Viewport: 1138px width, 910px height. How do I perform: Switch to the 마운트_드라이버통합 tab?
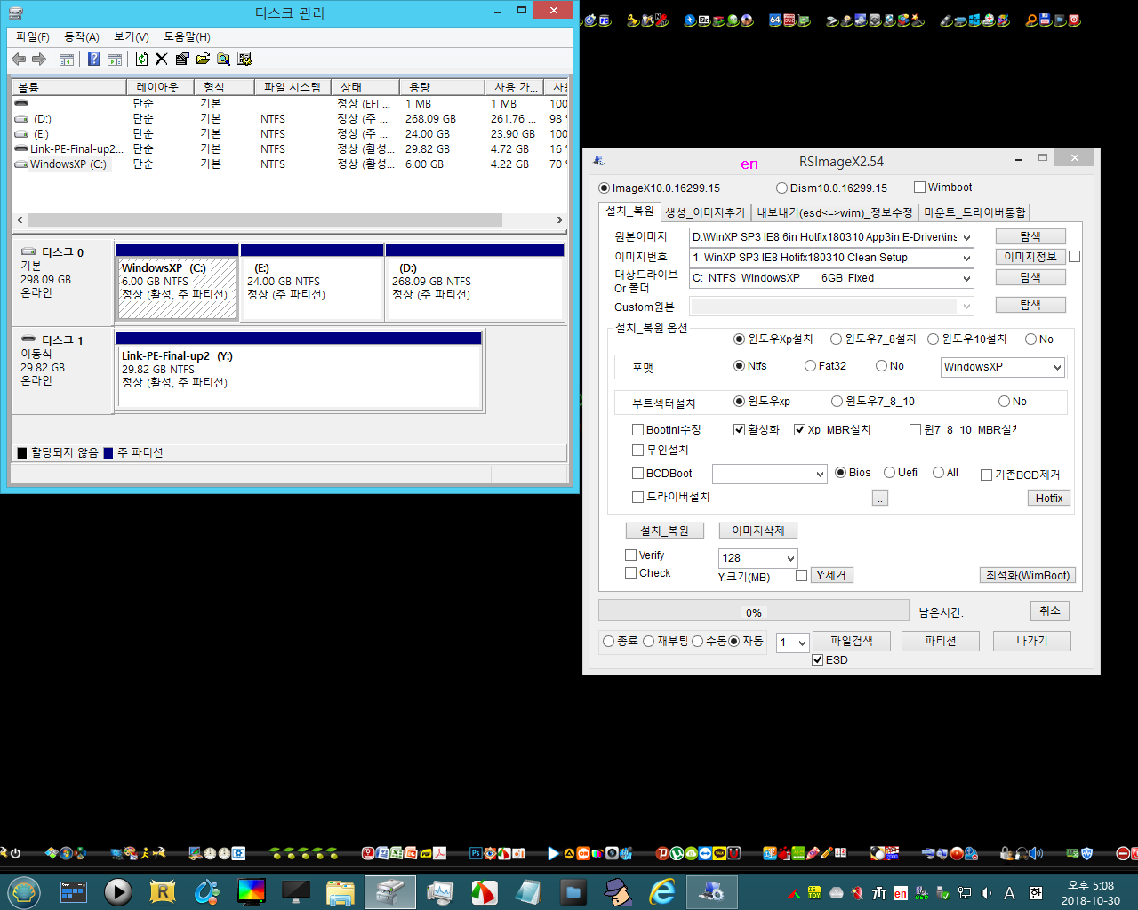coord(974,212)
